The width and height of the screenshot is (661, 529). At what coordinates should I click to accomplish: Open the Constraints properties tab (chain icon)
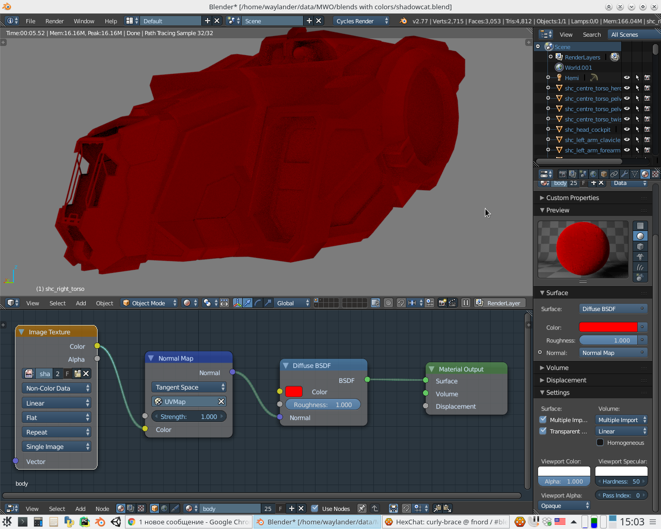614,174
